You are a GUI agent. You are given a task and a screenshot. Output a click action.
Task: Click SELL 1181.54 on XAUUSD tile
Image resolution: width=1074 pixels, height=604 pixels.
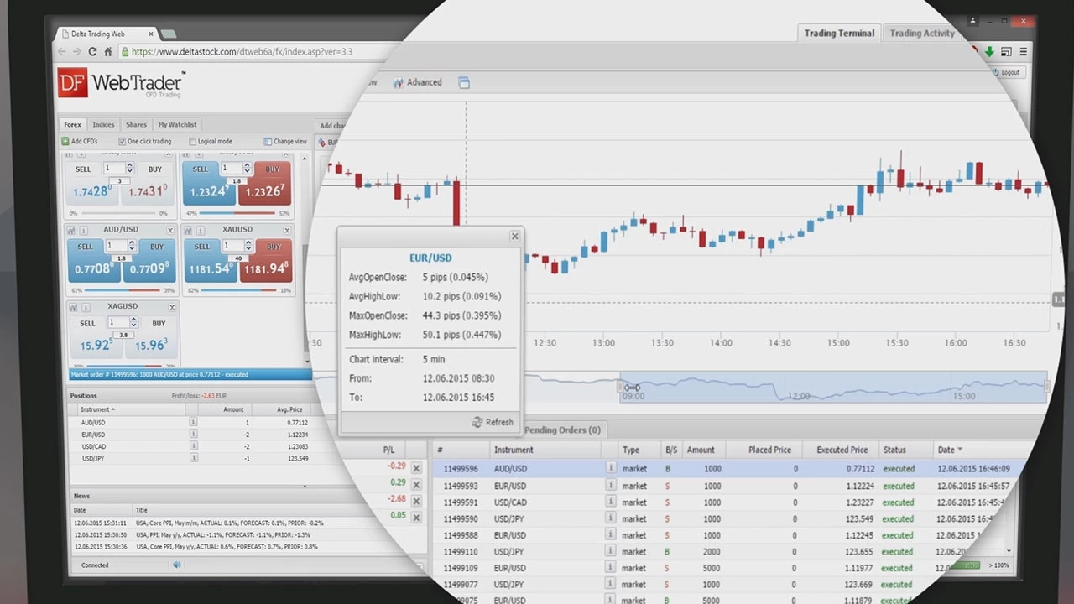pyautogui.click(x=211, y=261)
